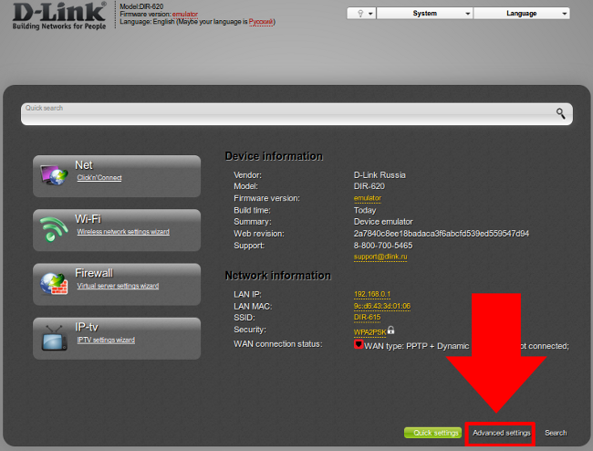The width and height of the screenshot is (593, 451).
Task: Open the Click'n'Connect wizard link
Action: click(99, 178)
